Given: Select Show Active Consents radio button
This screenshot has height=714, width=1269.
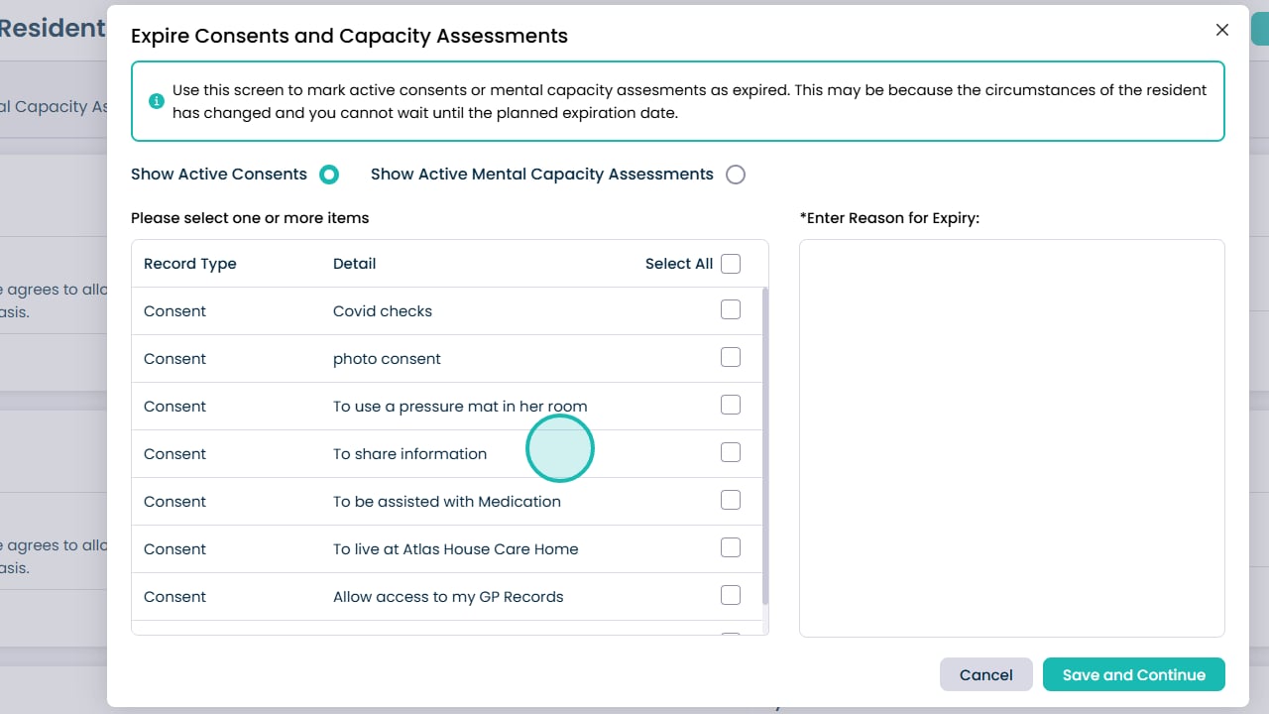Looking at the screenshot, I should (329, 175).
